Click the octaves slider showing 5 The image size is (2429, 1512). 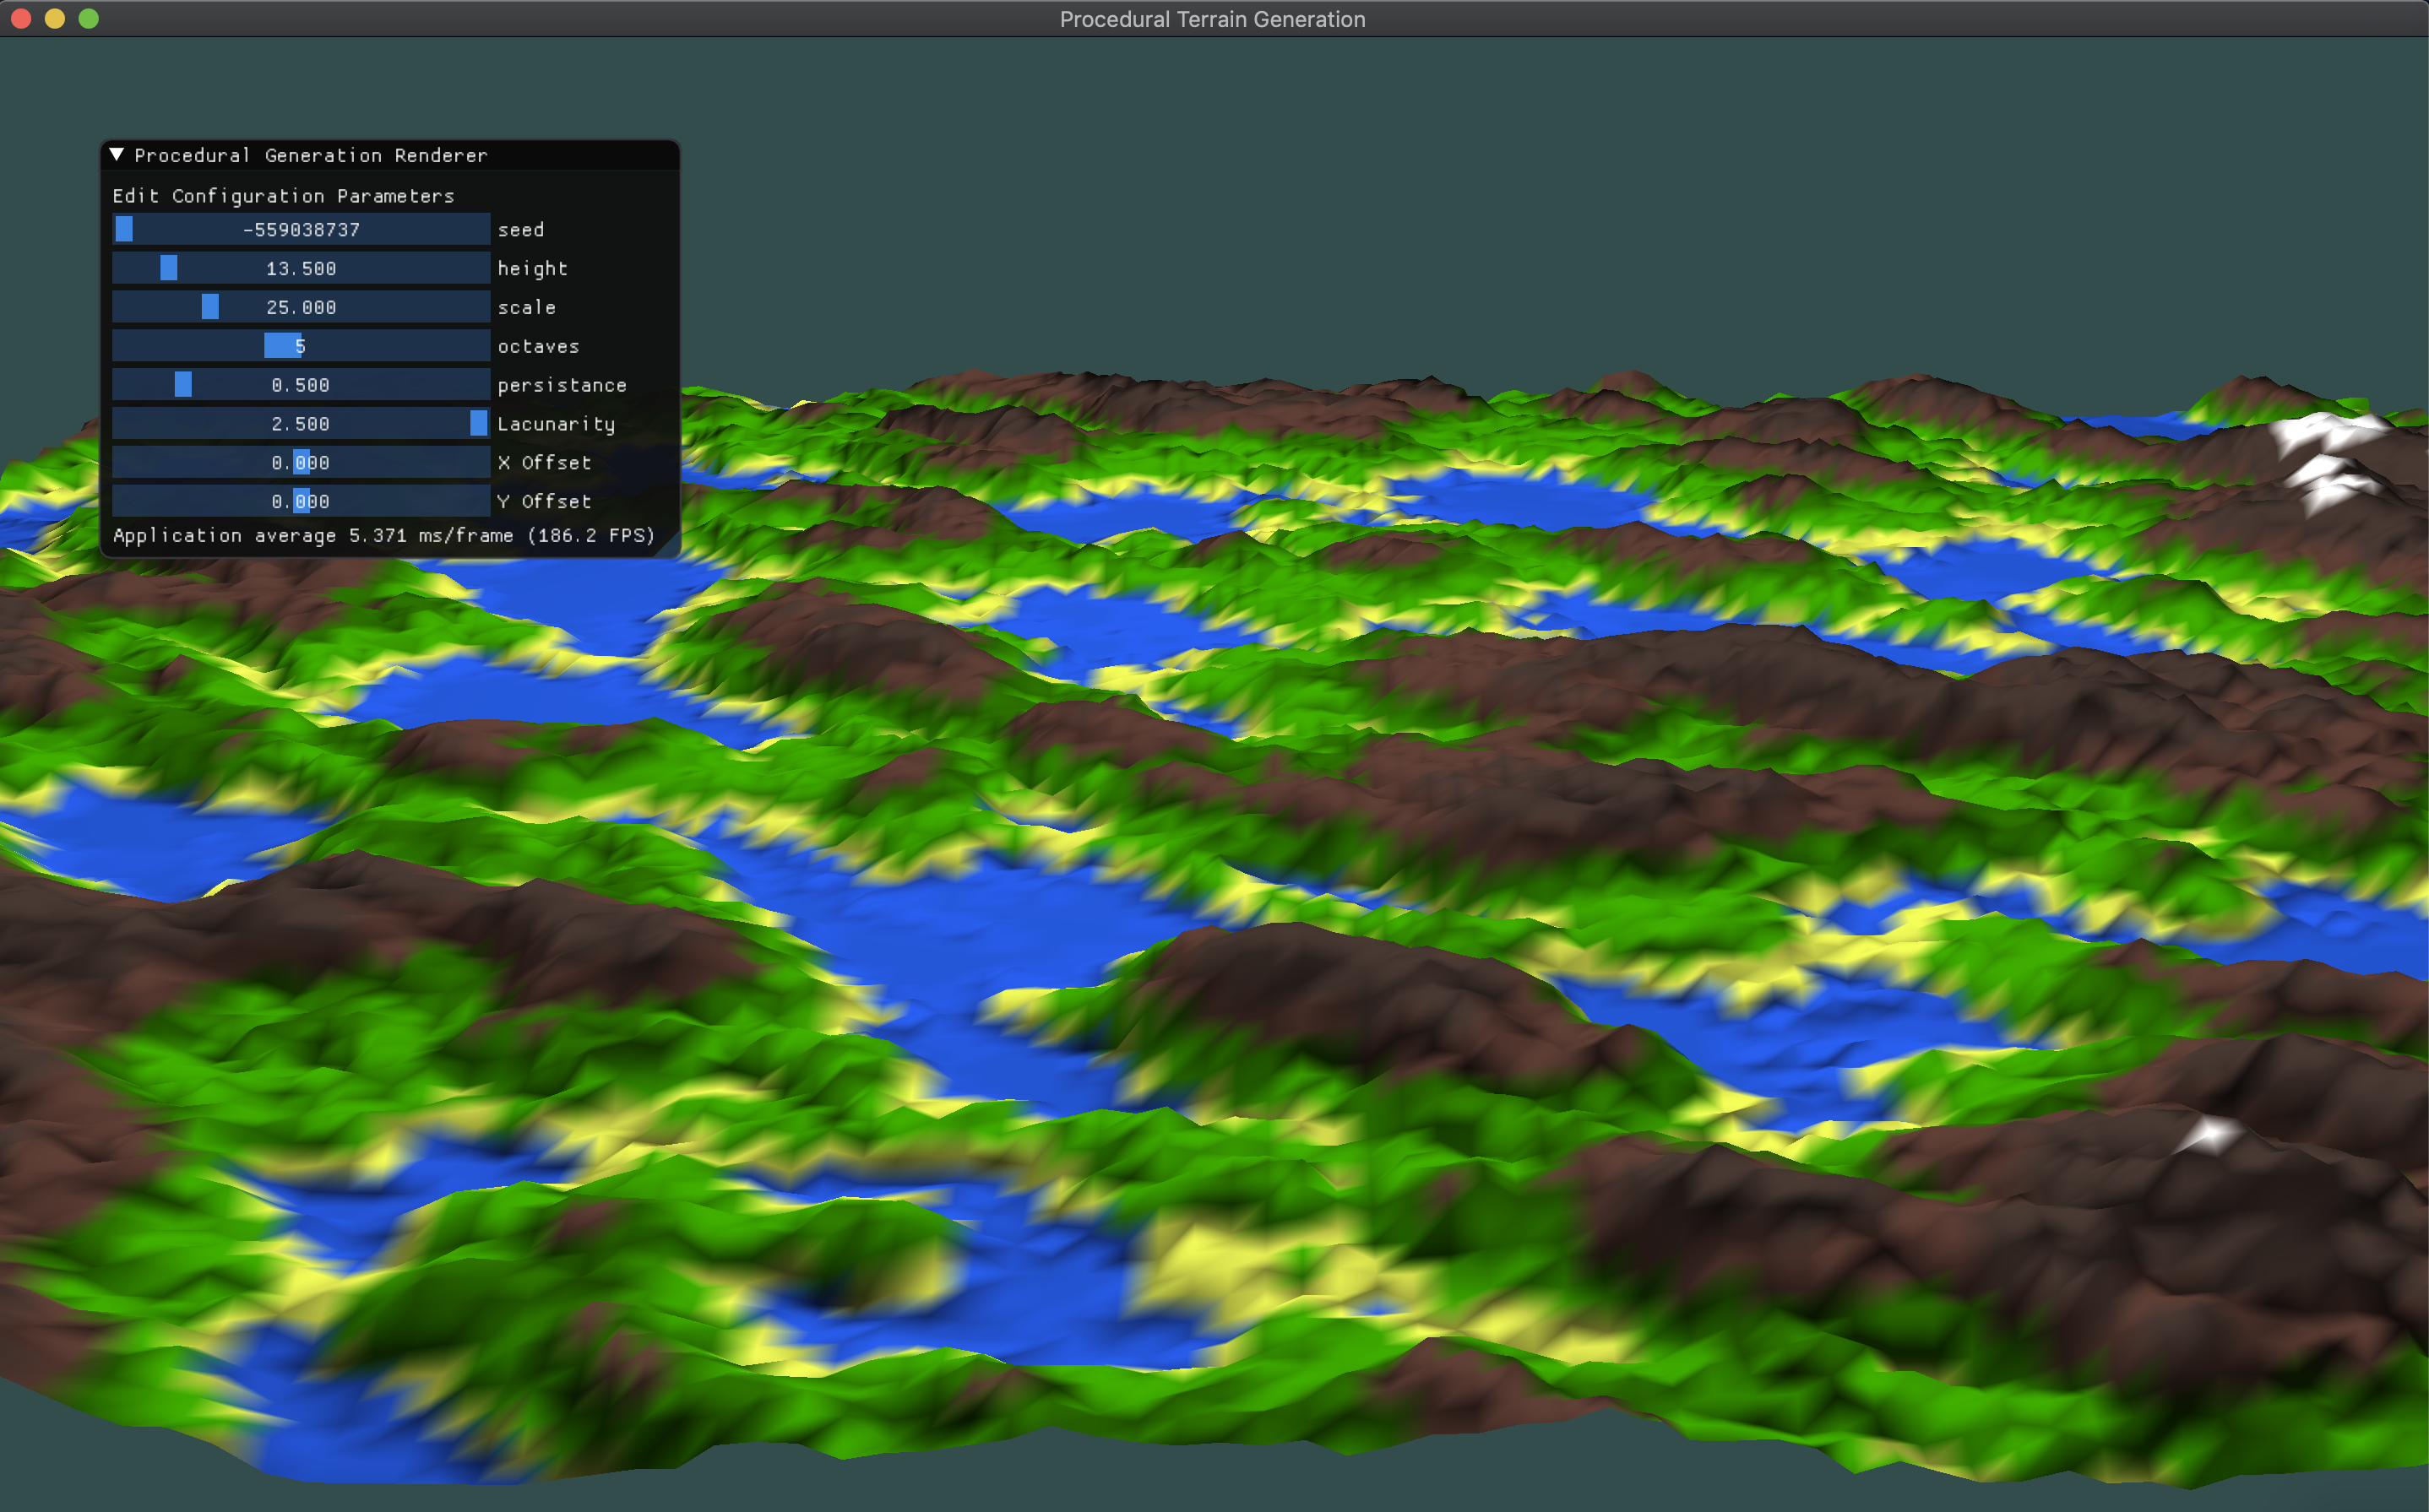pyautogui.click(x=300, y=346)
